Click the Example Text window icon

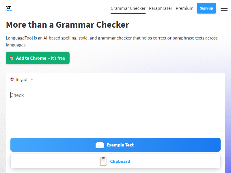point(100,145)
